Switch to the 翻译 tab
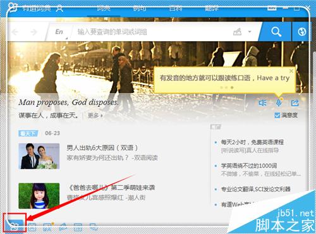 (212, 8)
